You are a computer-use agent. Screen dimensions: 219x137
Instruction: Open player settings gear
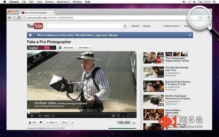(x=118, y=116)
